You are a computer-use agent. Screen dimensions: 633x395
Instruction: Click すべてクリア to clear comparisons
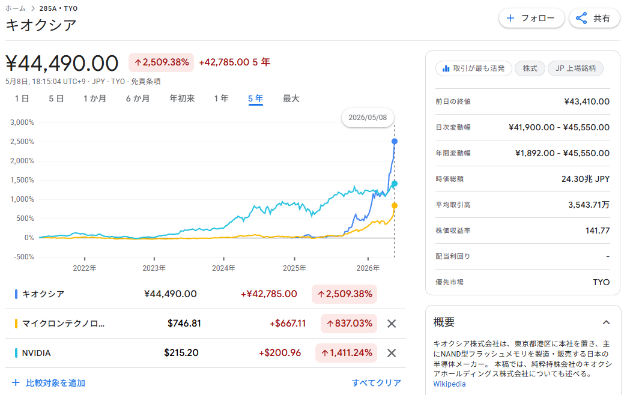(x=376, y=382)
